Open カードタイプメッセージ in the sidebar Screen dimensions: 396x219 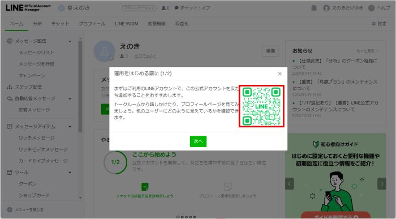[x=43, y=161]
